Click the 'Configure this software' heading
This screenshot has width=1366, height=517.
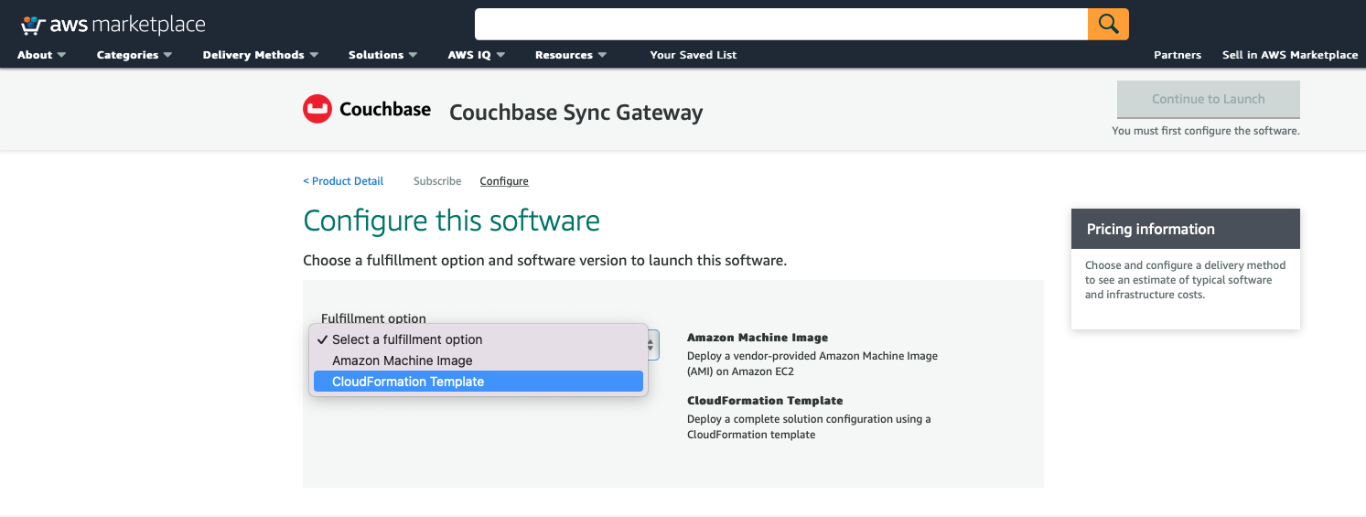[x=452, y=221]
